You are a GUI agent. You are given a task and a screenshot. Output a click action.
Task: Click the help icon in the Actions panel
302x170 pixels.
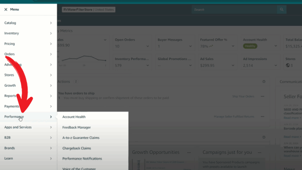264,82
